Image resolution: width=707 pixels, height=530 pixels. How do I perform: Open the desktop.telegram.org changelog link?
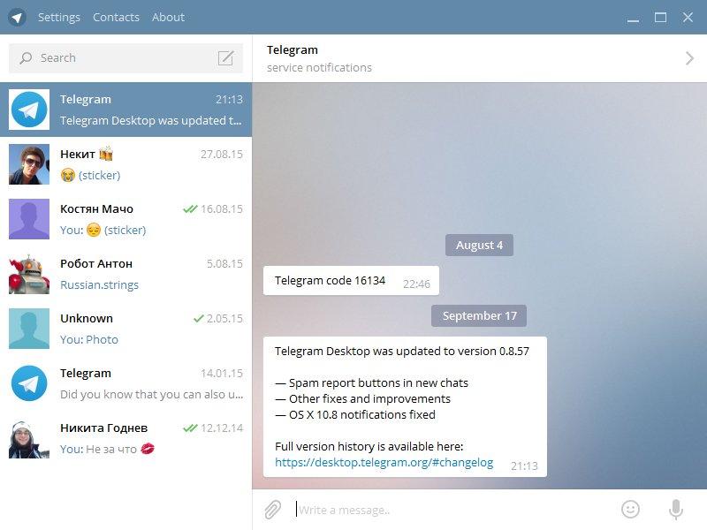click(384, 462)
